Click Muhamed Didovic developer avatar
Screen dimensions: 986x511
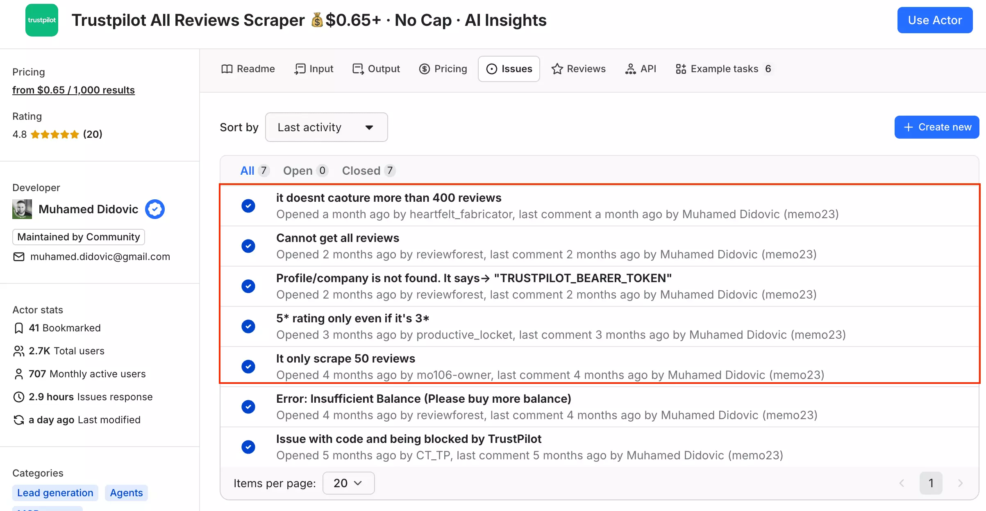(22, 209)
